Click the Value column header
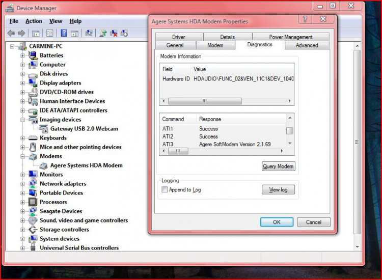 242,69
